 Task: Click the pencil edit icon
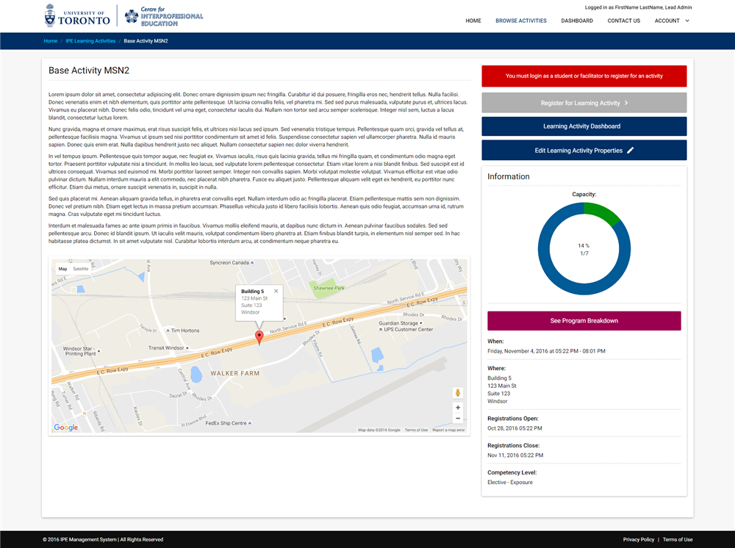(631, 150)
